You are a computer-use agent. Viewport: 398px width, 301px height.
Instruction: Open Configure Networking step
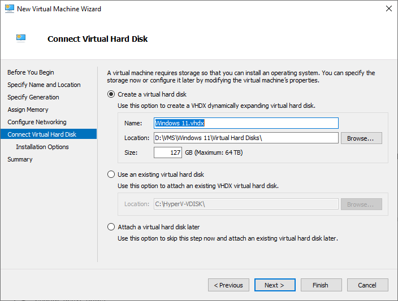click(37, 122)
